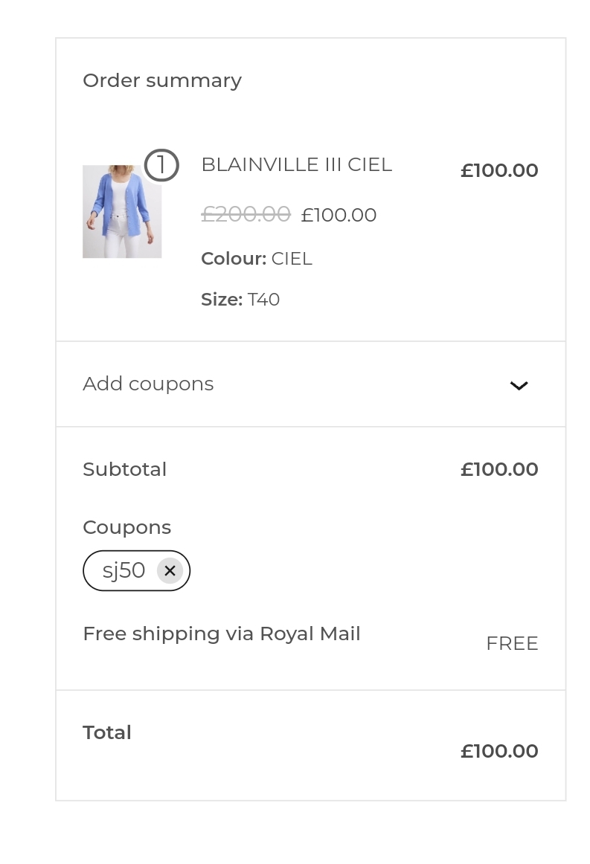Click the bold Total label
Screen dimensions: 590x864
[107, 732]
